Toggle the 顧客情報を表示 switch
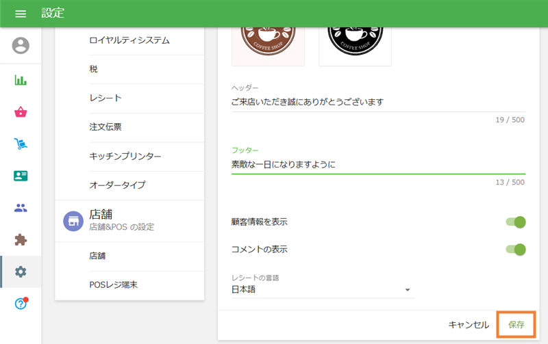The height and width of the screenshot is (344, 548). 516,222
